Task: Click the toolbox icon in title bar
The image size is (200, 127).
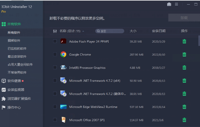Action: tap(169, 4)
